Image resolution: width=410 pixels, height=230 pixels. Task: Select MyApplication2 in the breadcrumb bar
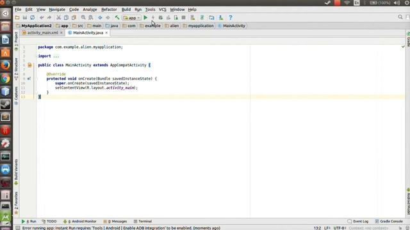coord(34,26)
